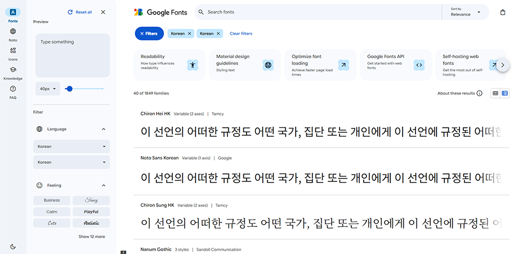Open the Google Fonts API card
The height and width of the screenshot is (254, 527).
[396, 65]
